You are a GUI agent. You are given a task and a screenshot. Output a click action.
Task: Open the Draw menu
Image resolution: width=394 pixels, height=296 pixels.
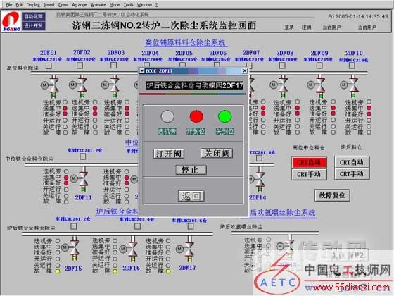point(63,4)
